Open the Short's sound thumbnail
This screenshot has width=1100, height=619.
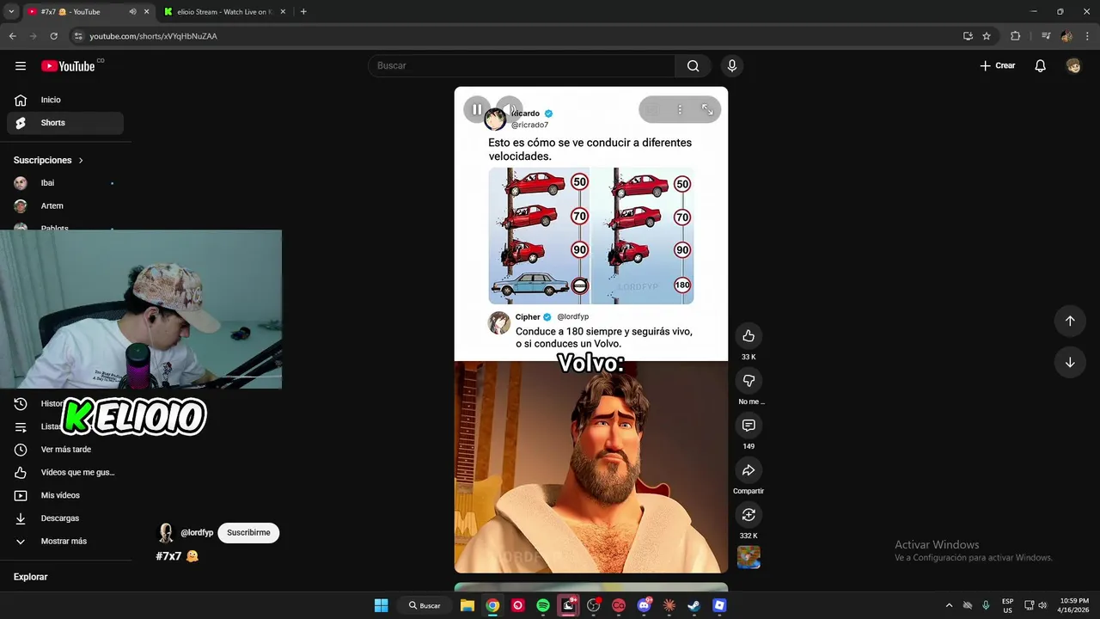click(749, 557)
